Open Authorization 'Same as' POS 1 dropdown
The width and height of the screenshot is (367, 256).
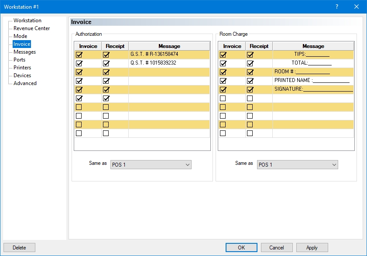coord(151,164)
